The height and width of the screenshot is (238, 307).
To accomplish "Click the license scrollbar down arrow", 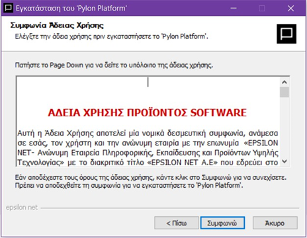I will click(x=285, y=161).
